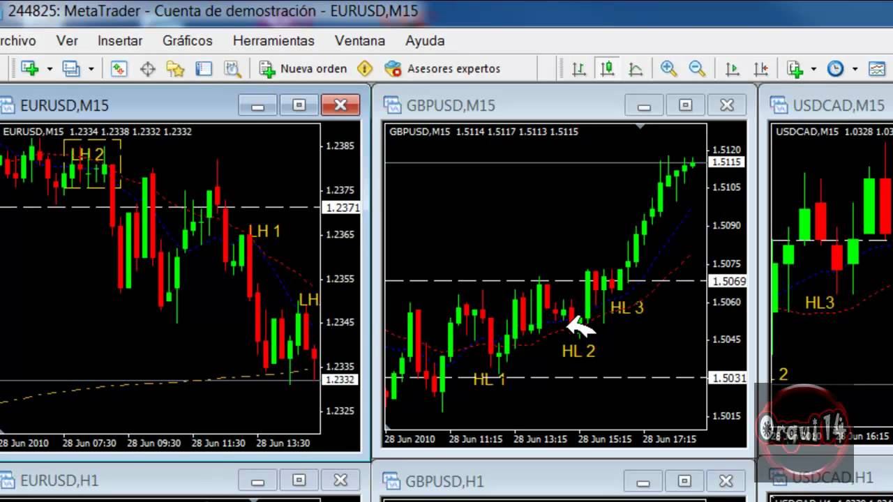Click the 1.2332 current price on EURUSD
Viewport: 893px width, 502px height.
pyautogui.click(x=340, y=380)
